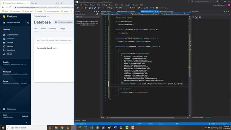This screenshot has height=130, width=231.
Task: Click the editor horizontal scrollbar
Action: (141, 118)
